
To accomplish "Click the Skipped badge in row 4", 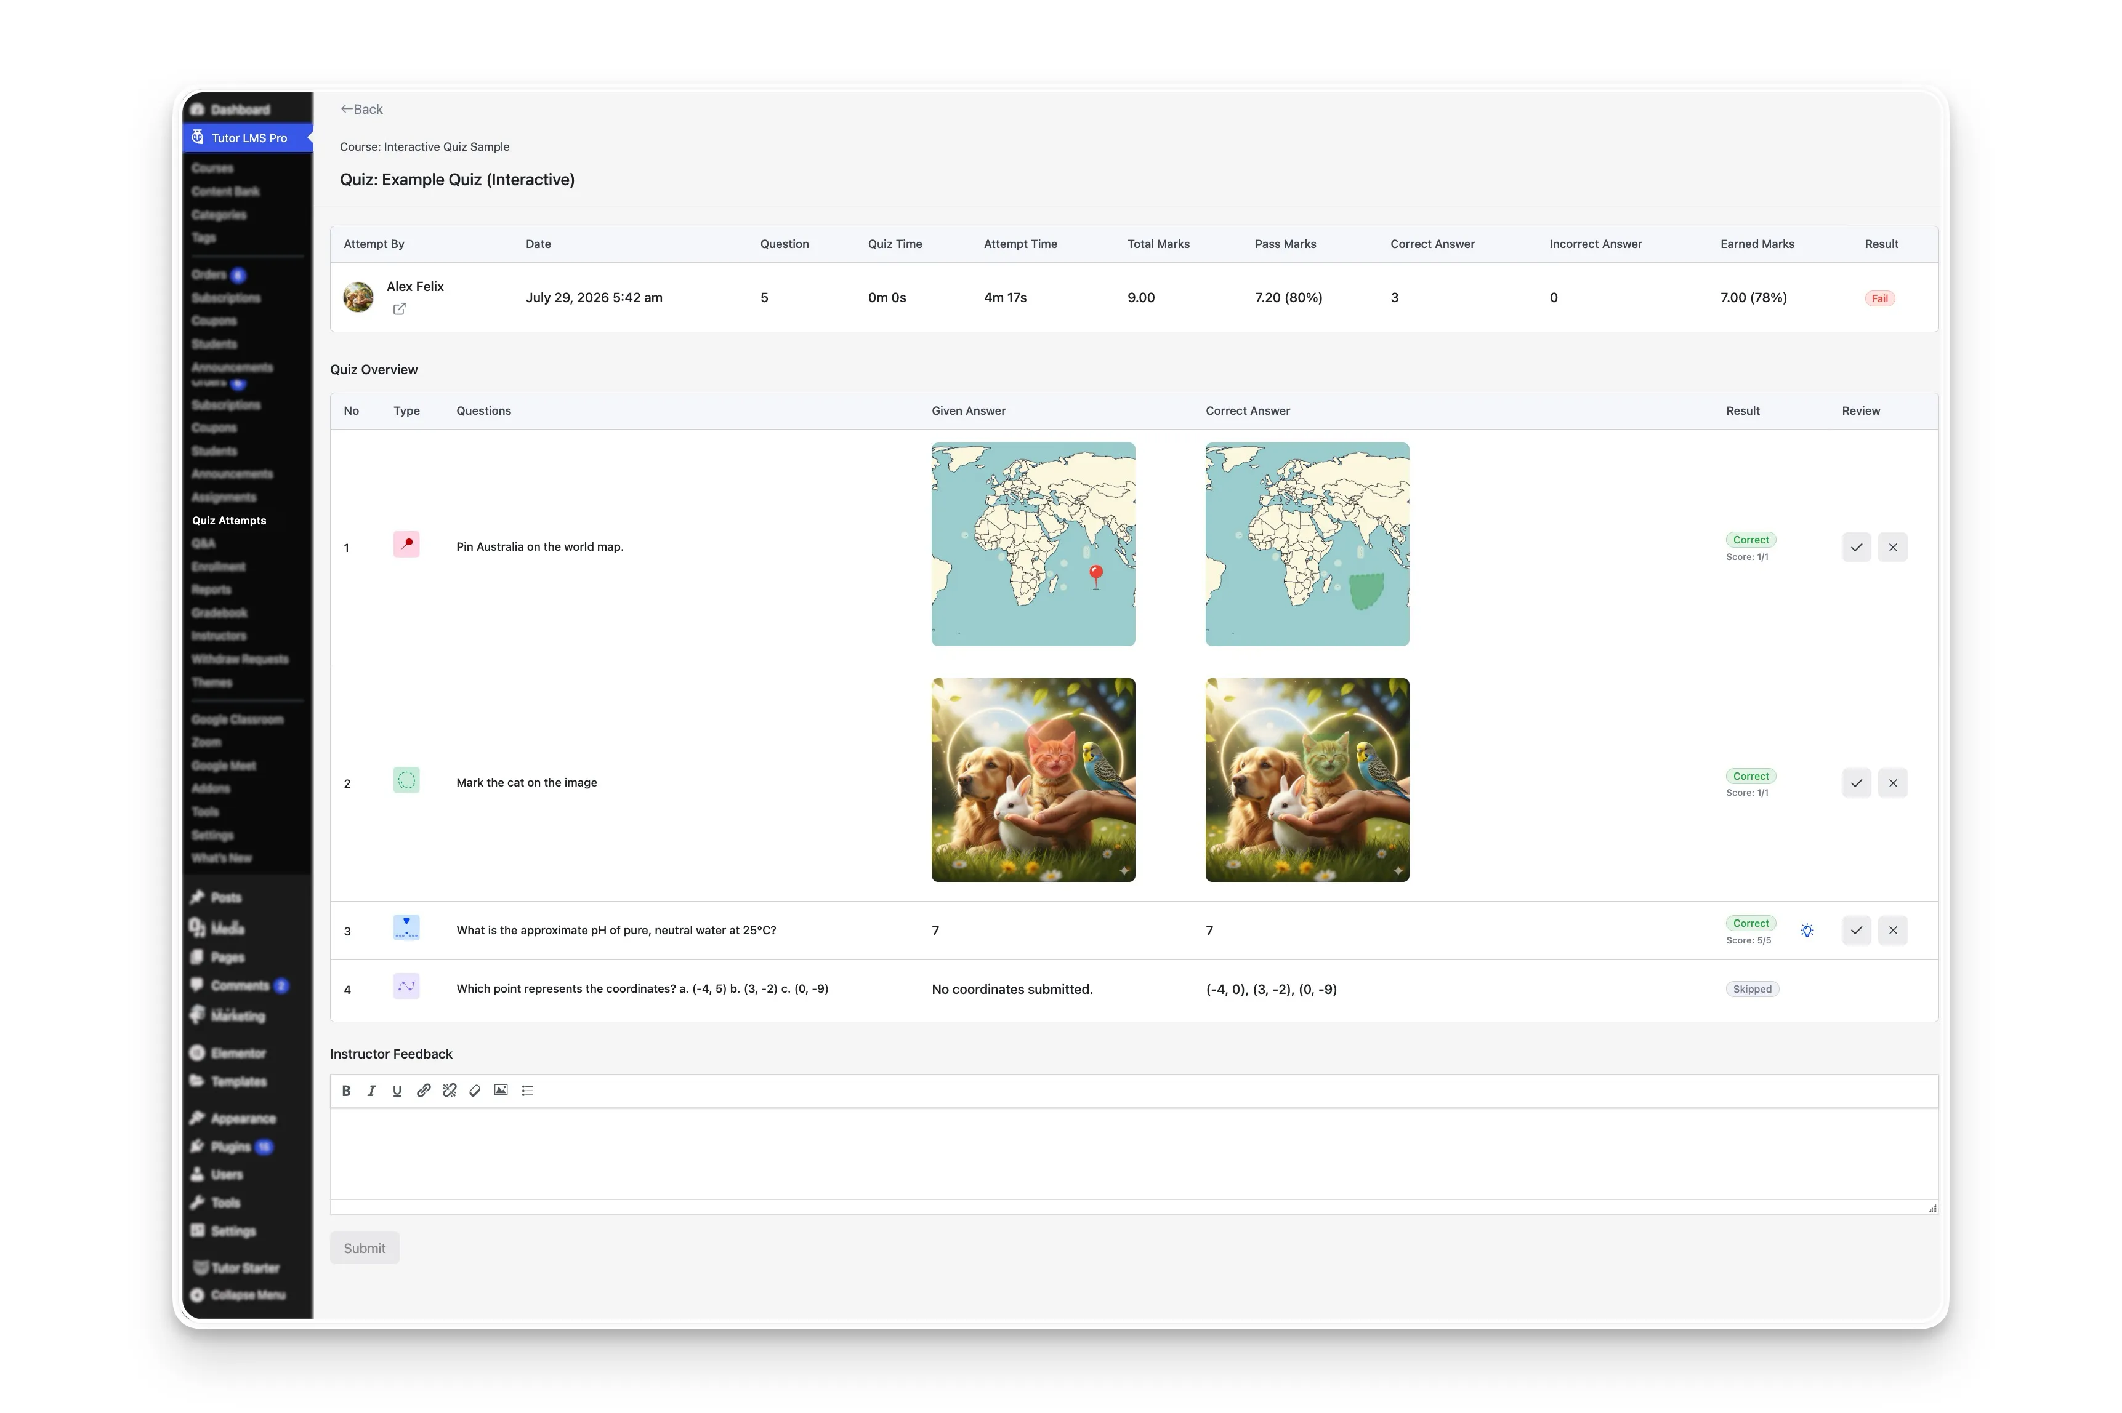I will coord(1753,990).
